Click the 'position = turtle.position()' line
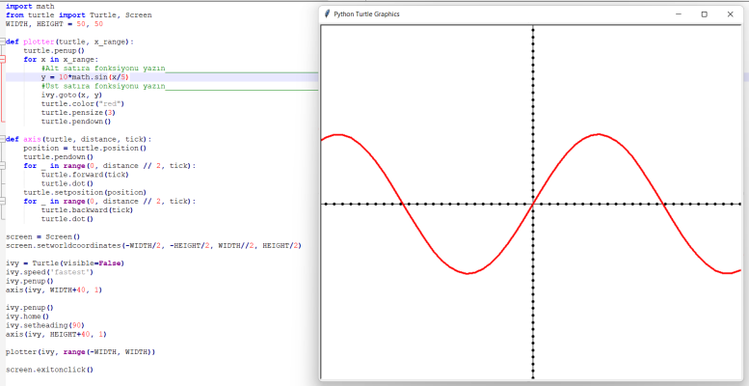 point(85,149)
